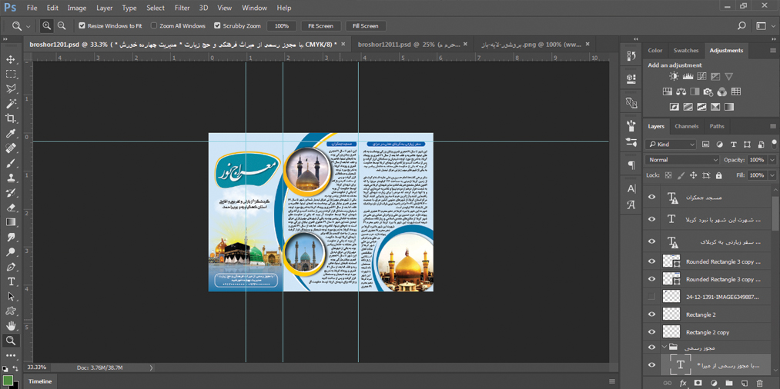The height and width of the screenshot is (389, 780).
Task: Select the Move tool
Action: click(x=11, y=59)
